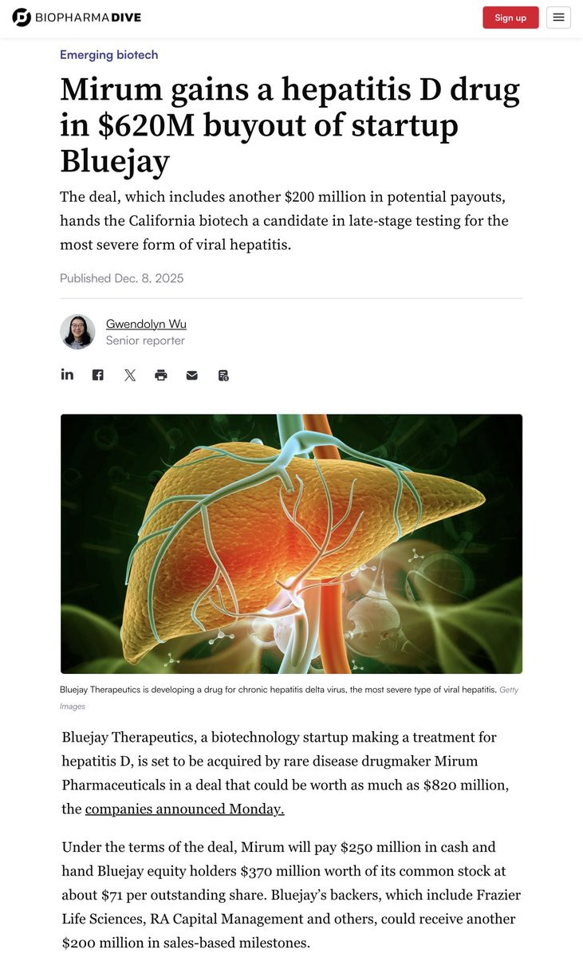The height and width of the screenshot is (957, 583).
Task: Click the red Sign up button
Action: pos(510,18)
